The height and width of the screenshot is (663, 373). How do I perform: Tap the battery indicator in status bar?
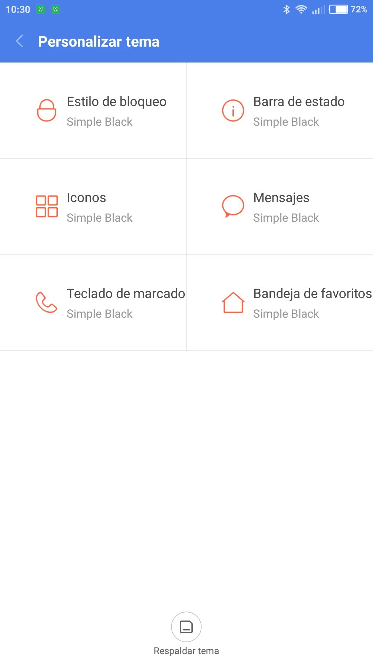(338, 9)
